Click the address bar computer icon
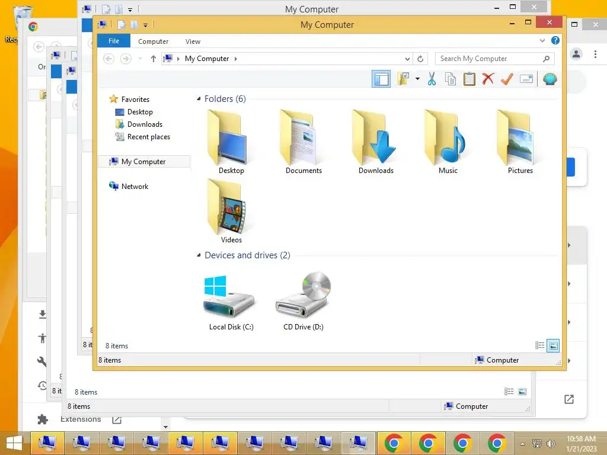The image size is (607, 455). 168,59
